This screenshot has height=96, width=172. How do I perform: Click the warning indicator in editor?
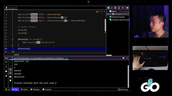point(98,11)
